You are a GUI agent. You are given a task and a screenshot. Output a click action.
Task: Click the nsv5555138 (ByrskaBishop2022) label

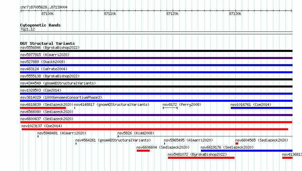[50, 76]
